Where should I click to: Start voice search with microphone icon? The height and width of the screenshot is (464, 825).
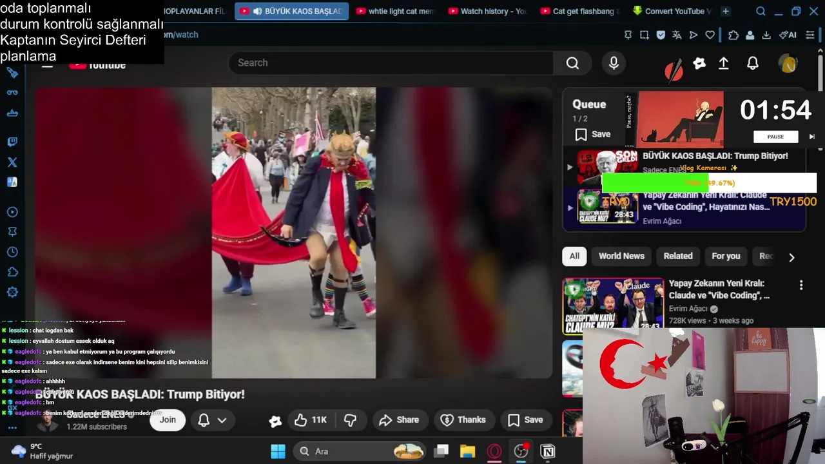pyautogui.click(x=614, y=63)
